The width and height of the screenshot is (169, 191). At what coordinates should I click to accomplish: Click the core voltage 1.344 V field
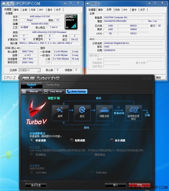coord(53,27)
